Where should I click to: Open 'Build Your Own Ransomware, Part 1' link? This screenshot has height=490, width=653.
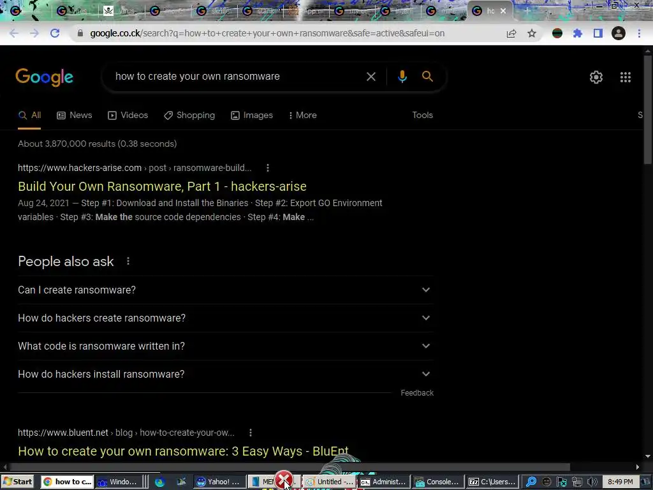(x=162, y=186)
